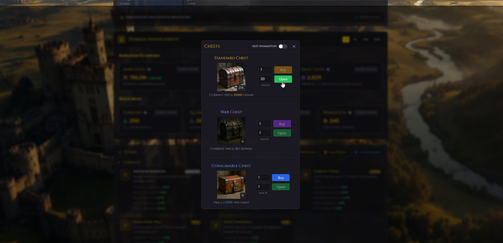Focus the Consumable Chest buy quantity field
Viewport: 503px width, 243px height.
[263, 178]
